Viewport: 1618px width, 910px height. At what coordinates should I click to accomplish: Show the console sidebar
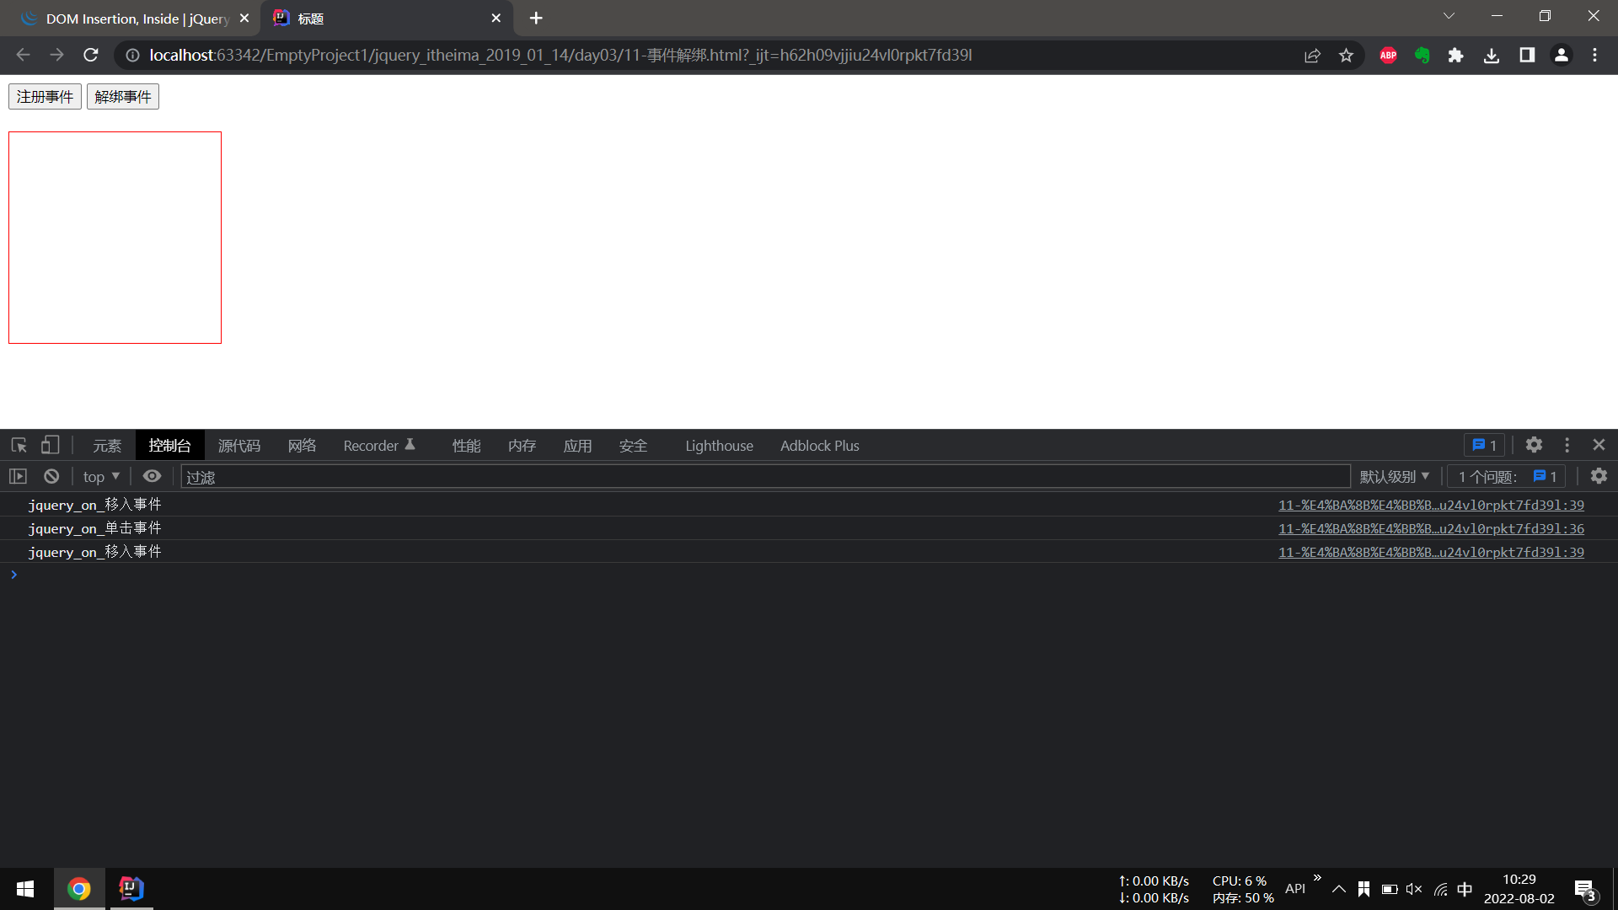18,477
